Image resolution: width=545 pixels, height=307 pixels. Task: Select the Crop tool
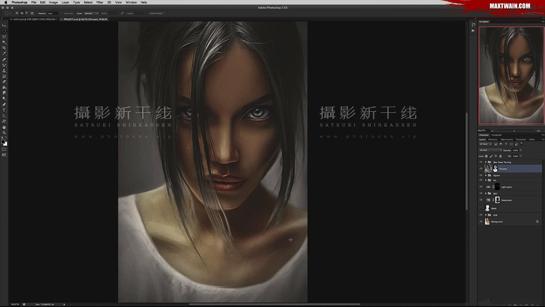coord(4,47)
